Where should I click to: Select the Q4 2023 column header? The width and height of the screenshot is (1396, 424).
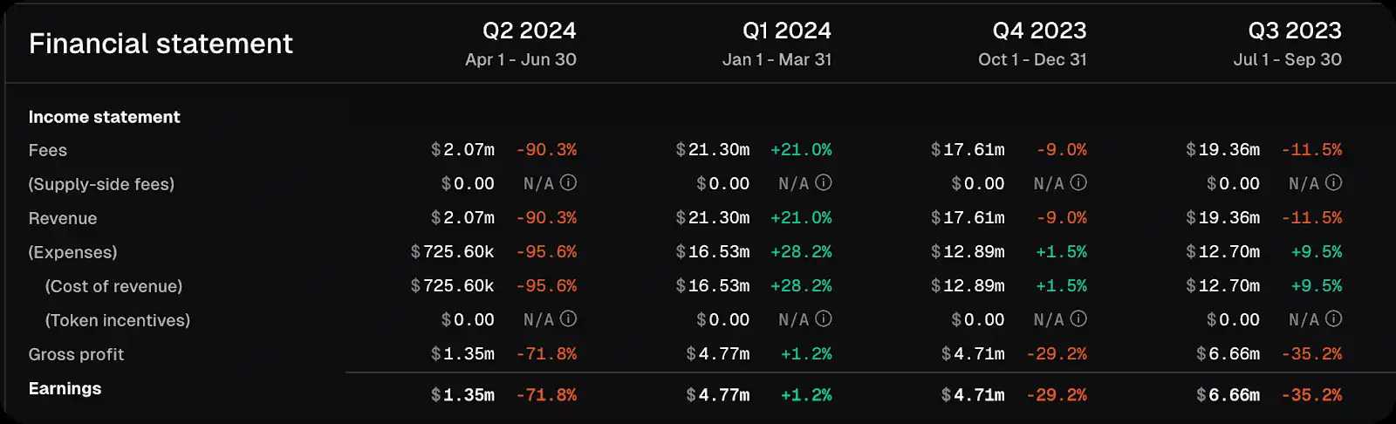(1039, 31)
